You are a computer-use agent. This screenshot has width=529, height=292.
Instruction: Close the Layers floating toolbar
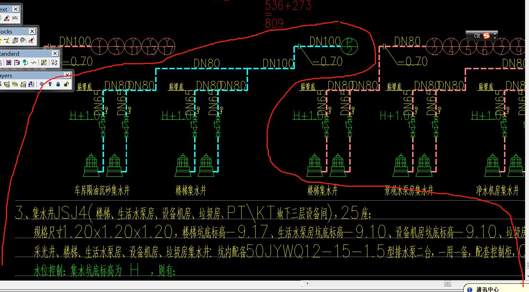[x=67, y=75]
